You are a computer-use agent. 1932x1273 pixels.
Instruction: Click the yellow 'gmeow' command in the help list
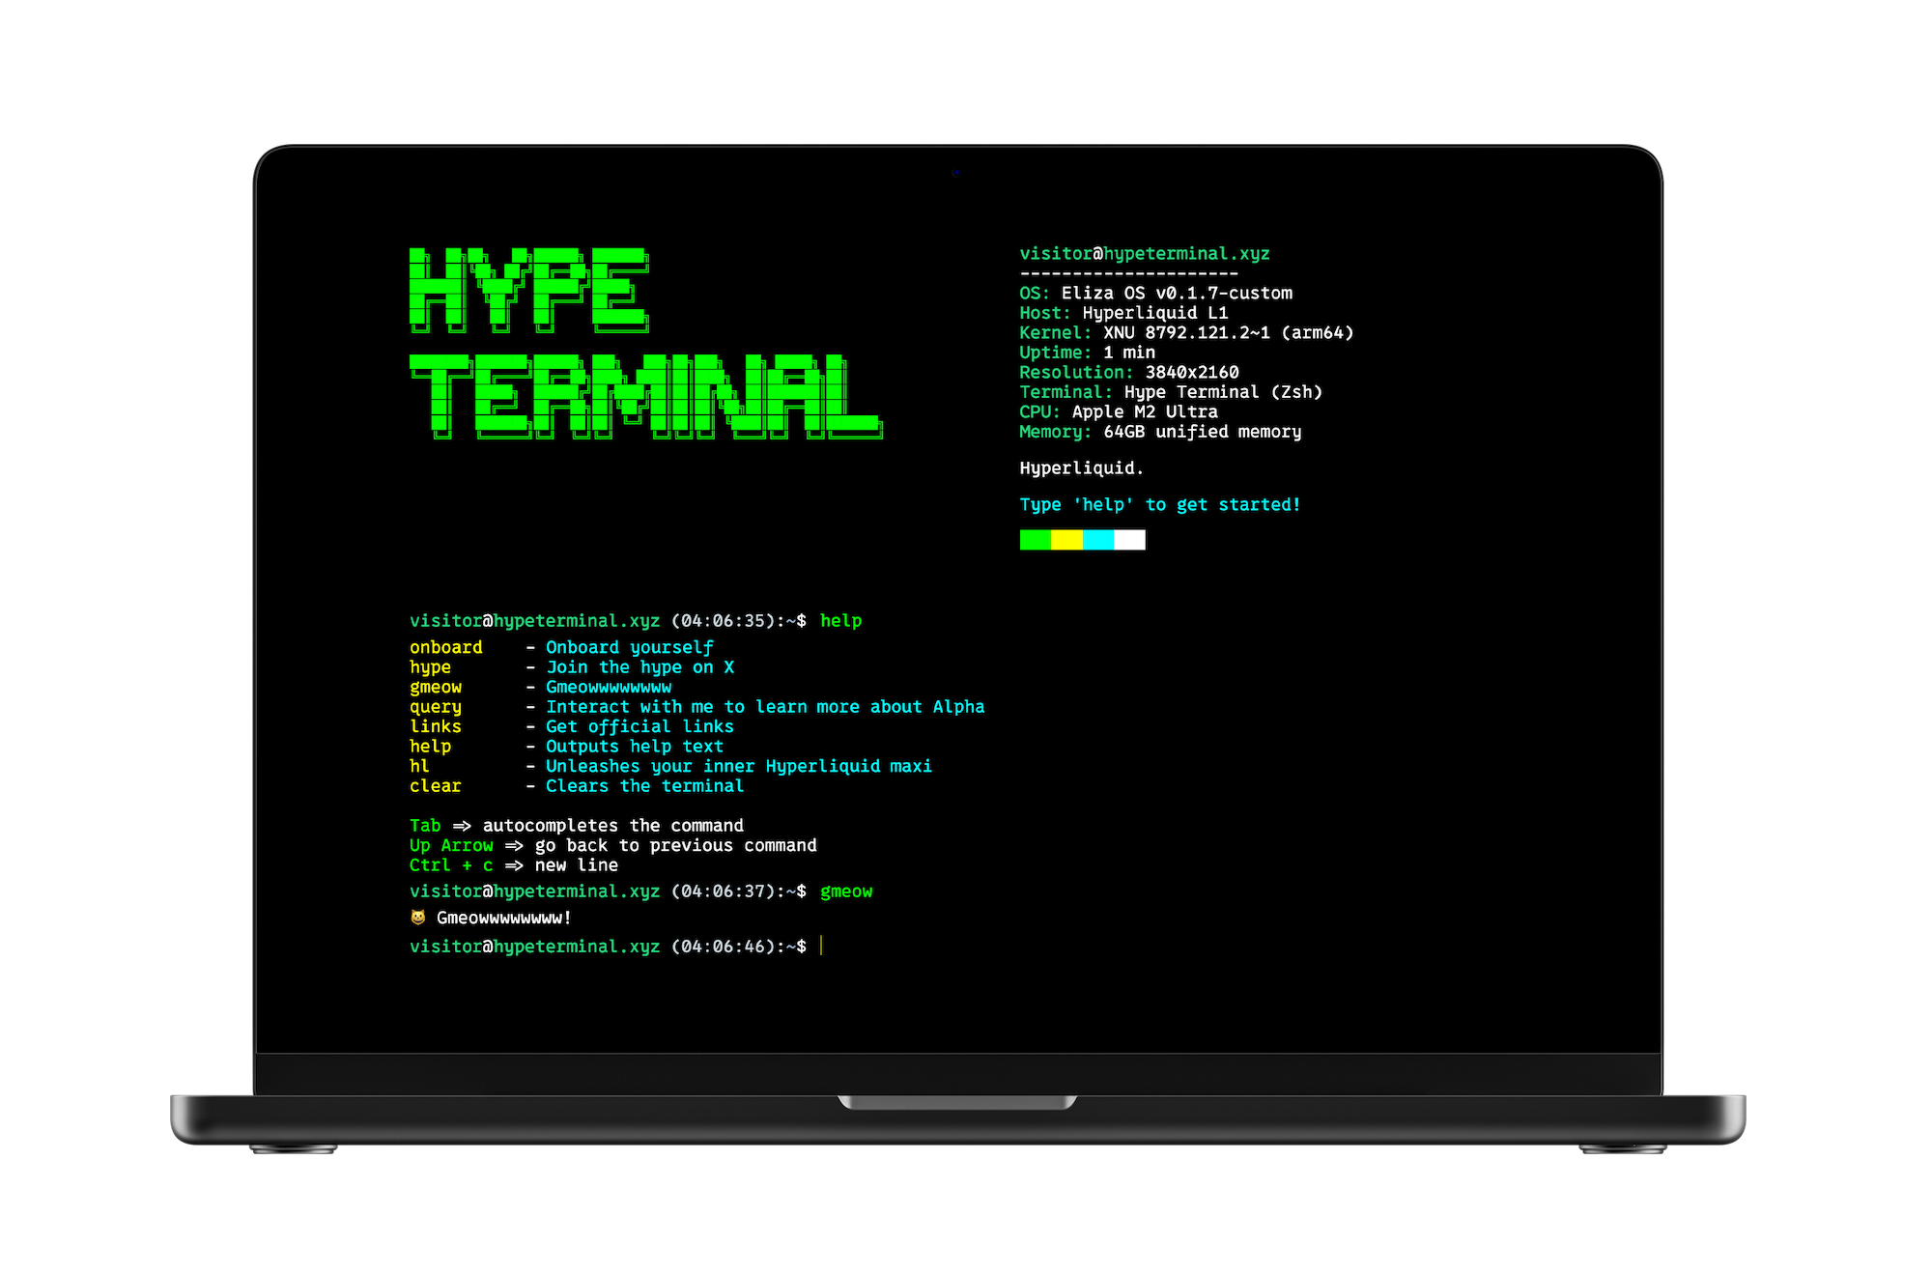click(436, 687)
